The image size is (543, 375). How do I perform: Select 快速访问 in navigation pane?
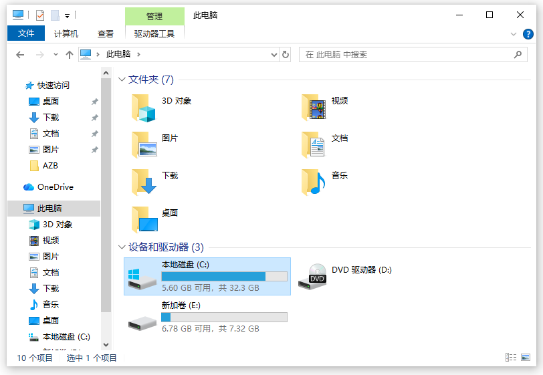click(x=53, y=85)
